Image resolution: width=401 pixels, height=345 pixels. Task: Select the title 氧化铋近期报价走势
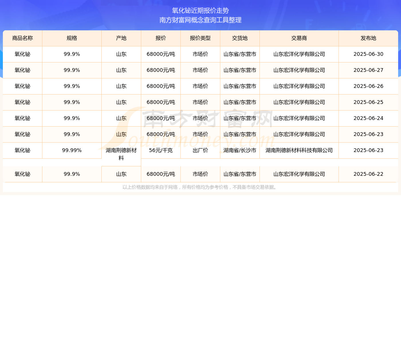coord(200,11)
